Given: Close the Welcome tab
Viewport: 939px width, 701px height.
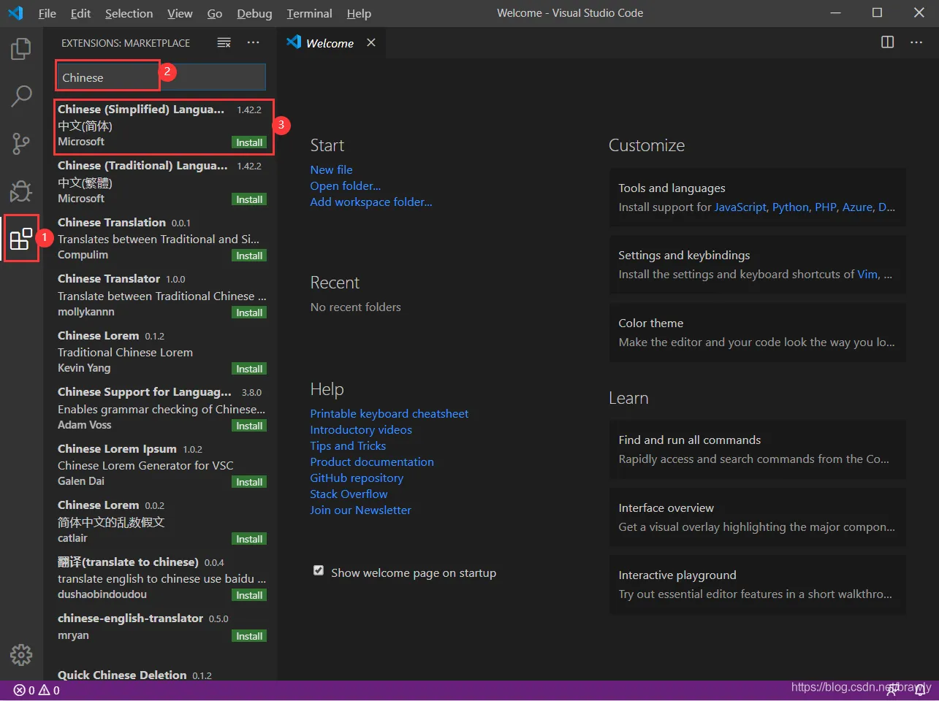Looking at the screenshot, I should pyautogui.click(x=371, y=42).
